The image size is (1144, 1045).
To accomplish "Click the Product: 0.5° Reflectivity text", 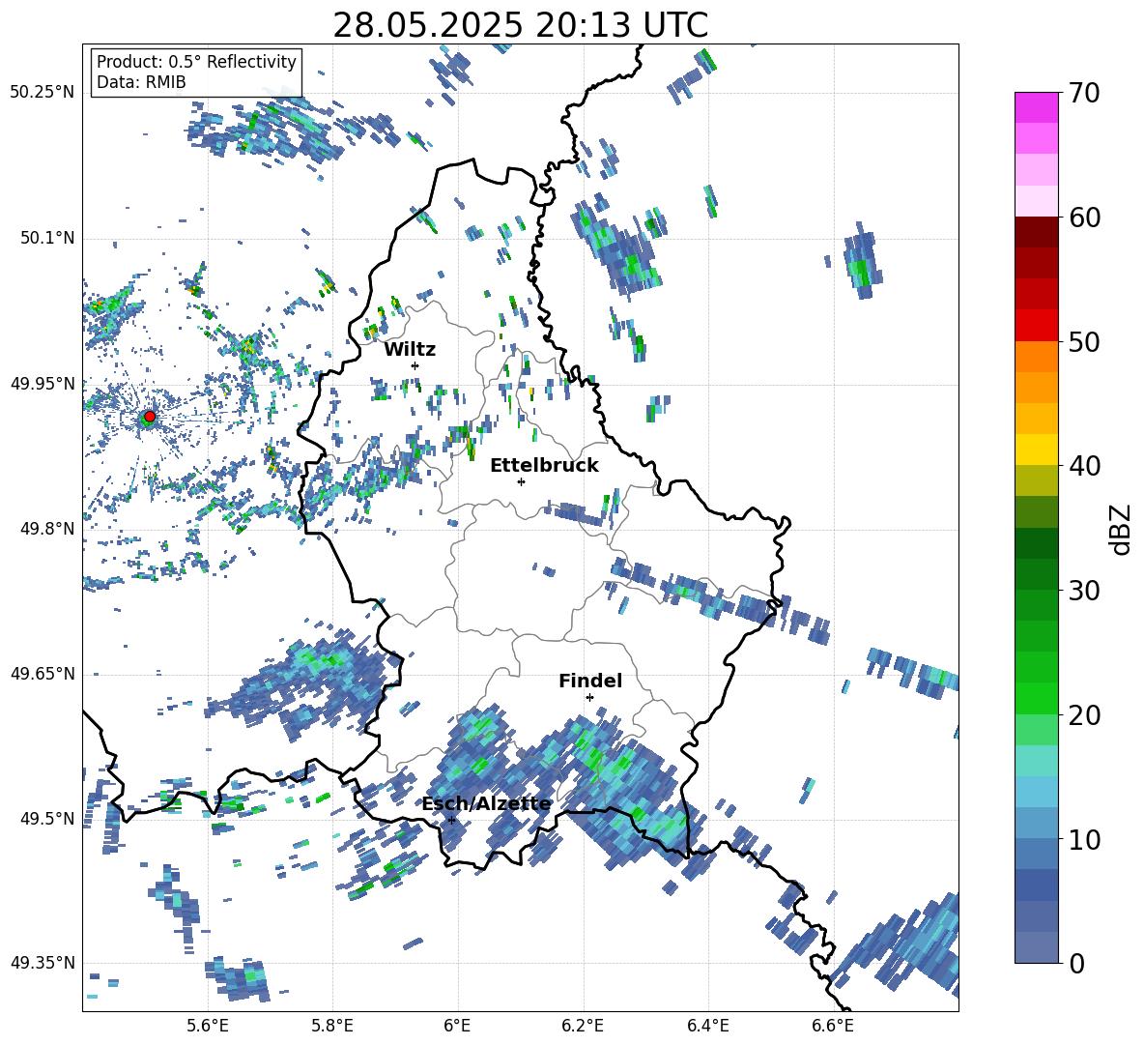I will 196,61.
